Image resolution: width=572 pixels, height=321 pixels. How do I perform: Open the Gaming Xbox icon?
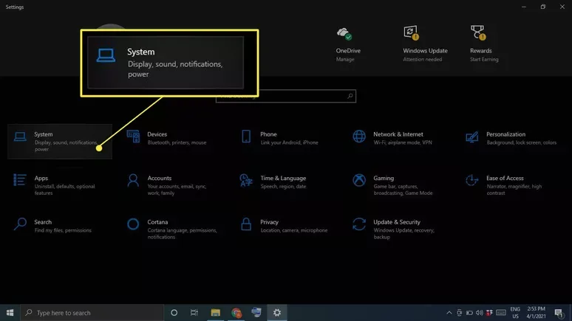359,180
